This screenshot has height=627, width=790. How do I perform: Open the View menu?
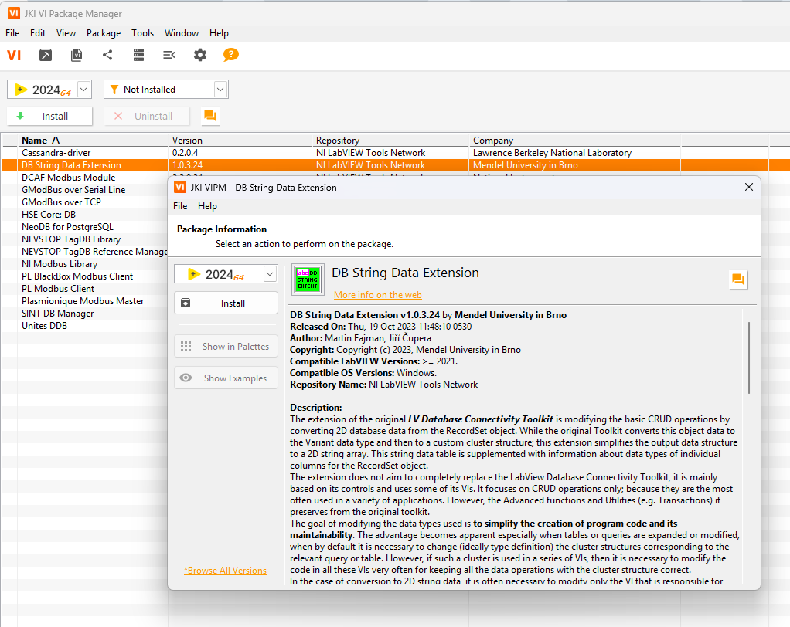point(66,33)
